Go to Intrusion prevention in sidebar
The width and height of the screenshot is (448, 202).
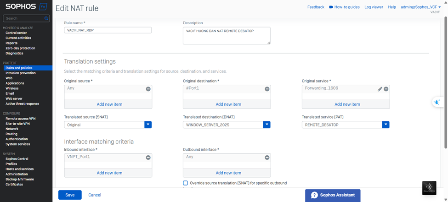pyautogui.click(x=20, y=73)
